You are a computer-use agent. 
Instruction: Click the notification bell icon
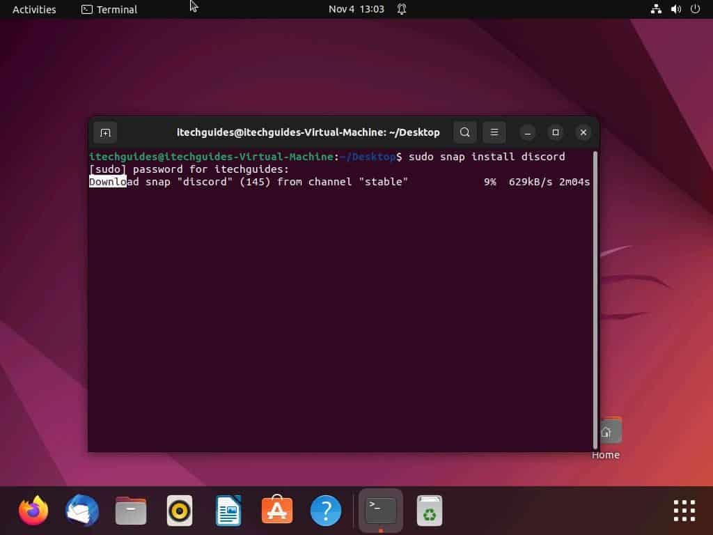(x=402, y=9)
